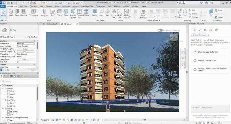Activate the Wall tool
This screenshot has height=124, width=231.
(11, 13)
